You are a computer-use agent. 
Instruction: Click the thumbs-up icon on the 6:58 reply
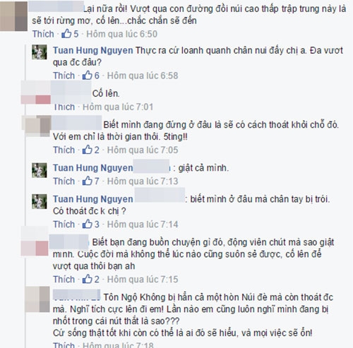click(87, 76)
